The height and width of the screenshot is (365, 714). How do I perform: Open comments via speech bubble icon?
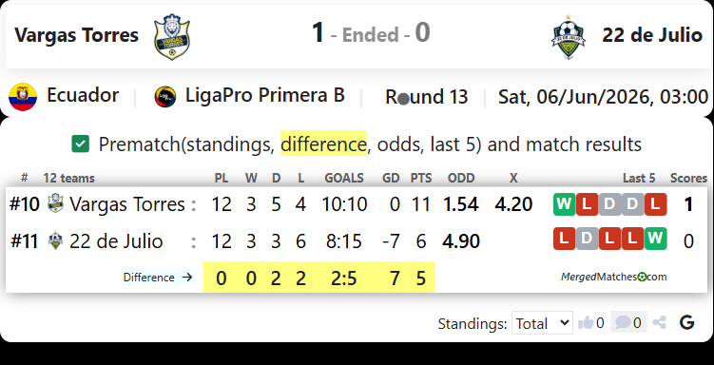623,322
